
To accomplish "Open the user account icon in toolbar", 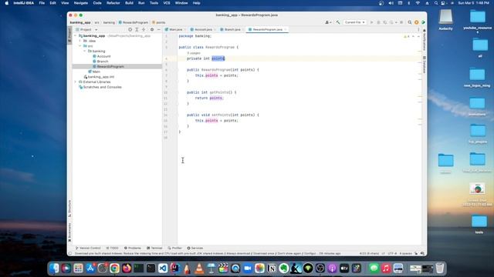I will (328, 22).
